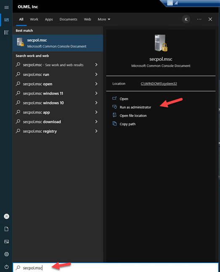The width and height of the screenshot is (220, 272).
Task: Open the three-dot options menu
Action: tap(199, 19)
